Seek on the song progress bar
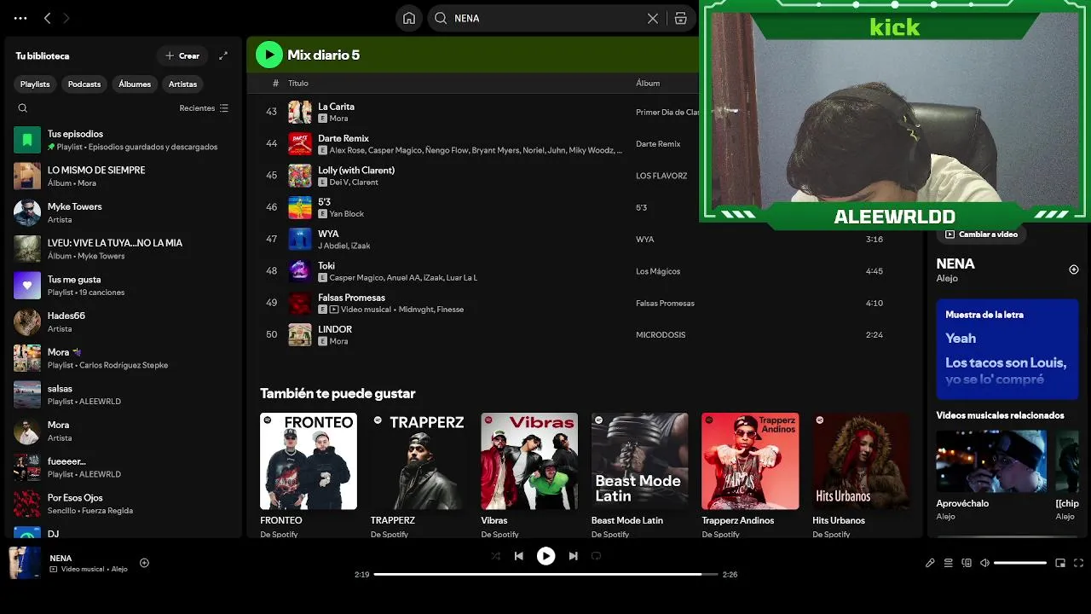 pos(545,574)
